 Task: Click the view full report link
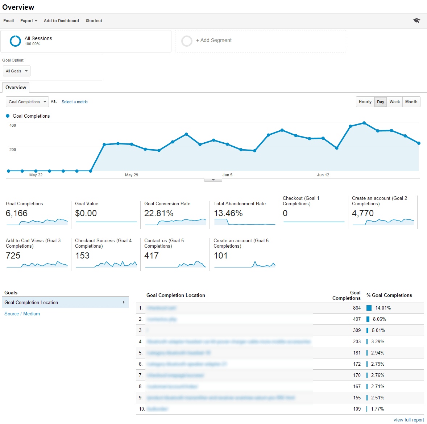coord(409,420)
